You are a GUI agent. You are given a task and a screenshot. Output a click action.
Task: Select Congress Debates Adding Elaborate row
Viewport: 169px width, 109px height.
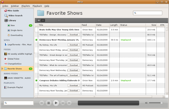100,80
